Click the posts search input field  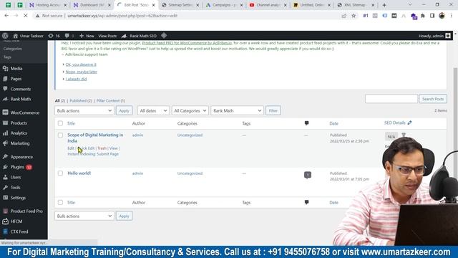pos(391,99)
